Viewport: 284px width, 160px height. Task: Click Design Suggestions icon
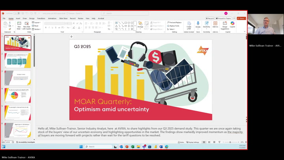(x=225, y=23)
